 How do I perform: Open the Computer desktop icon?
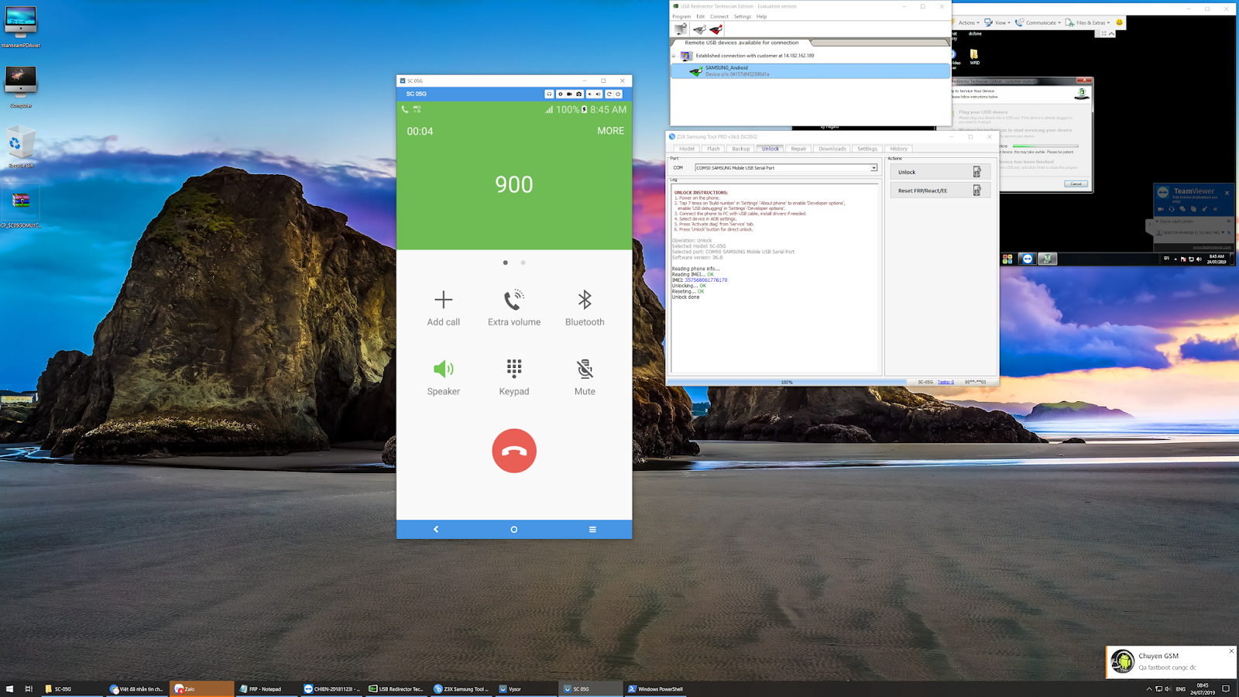[20, 87]
